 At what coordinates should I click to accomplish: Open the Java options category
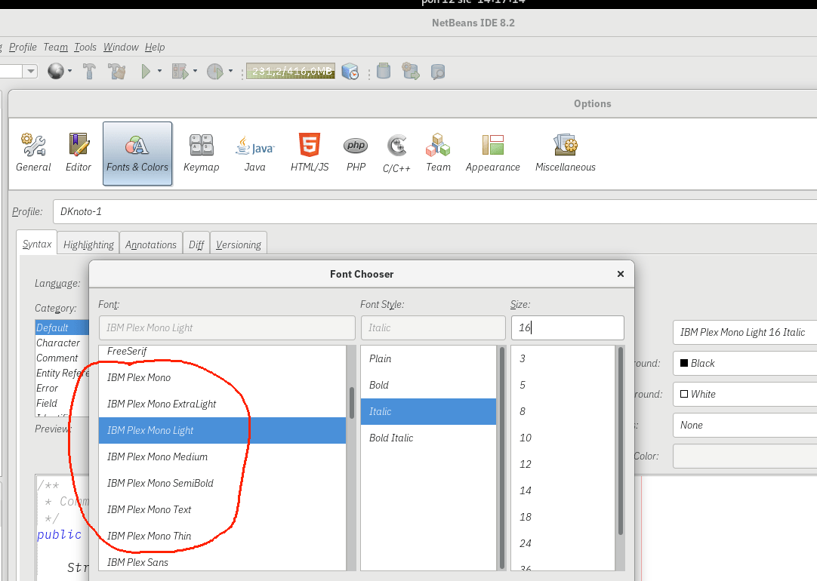coord(255,153)
